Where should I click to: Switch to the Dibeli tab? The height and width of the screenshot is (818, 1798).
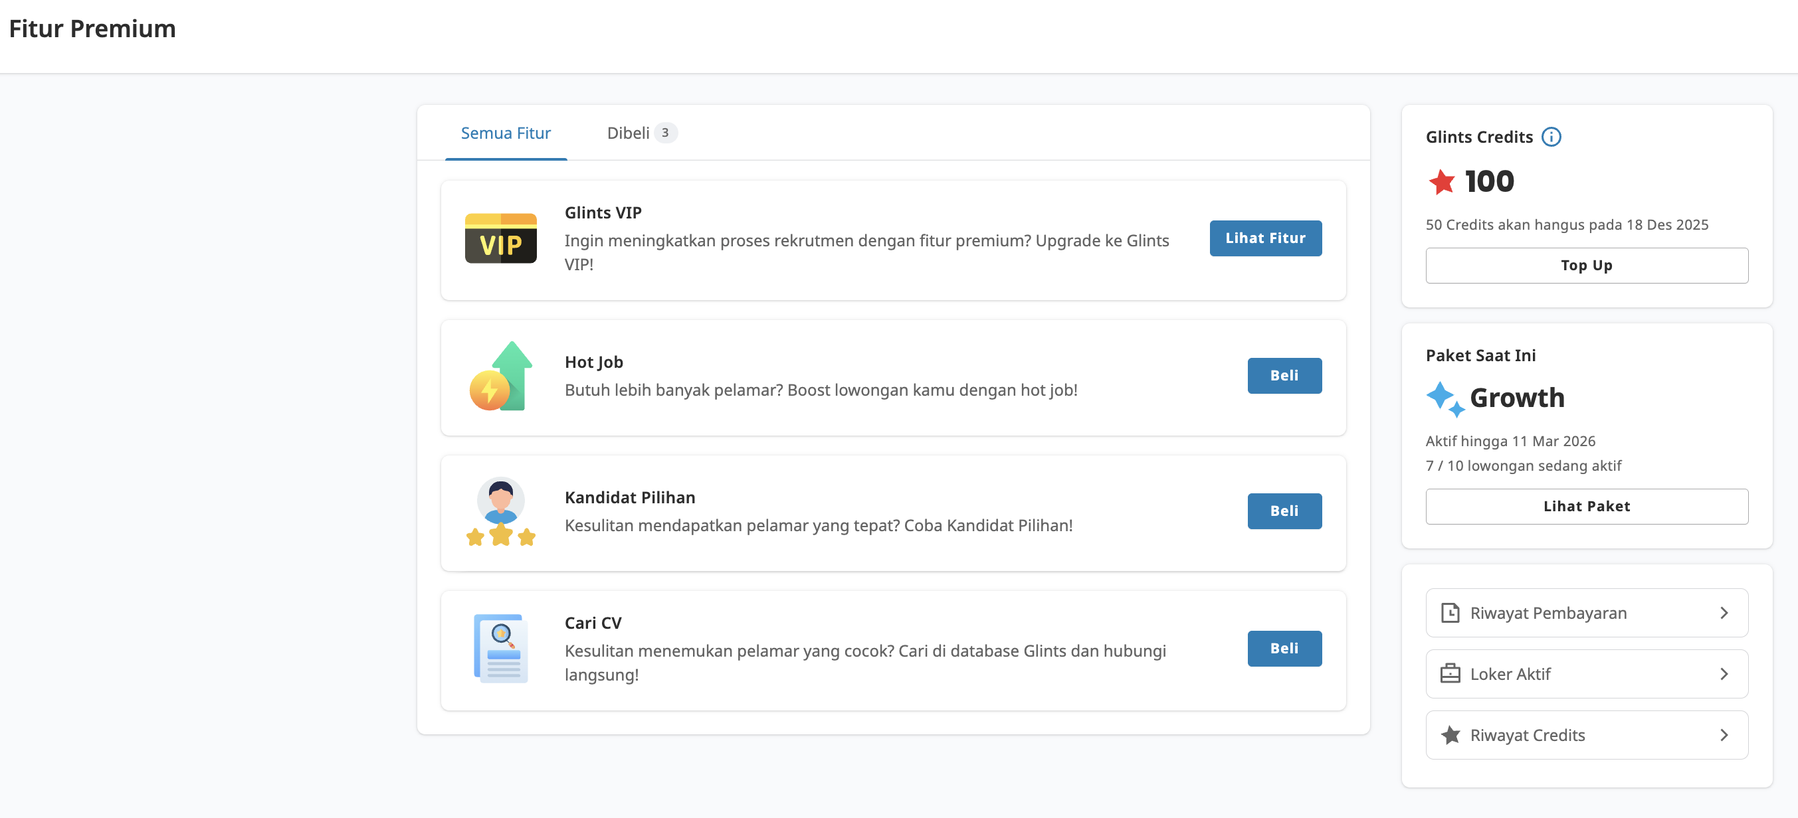632,133
